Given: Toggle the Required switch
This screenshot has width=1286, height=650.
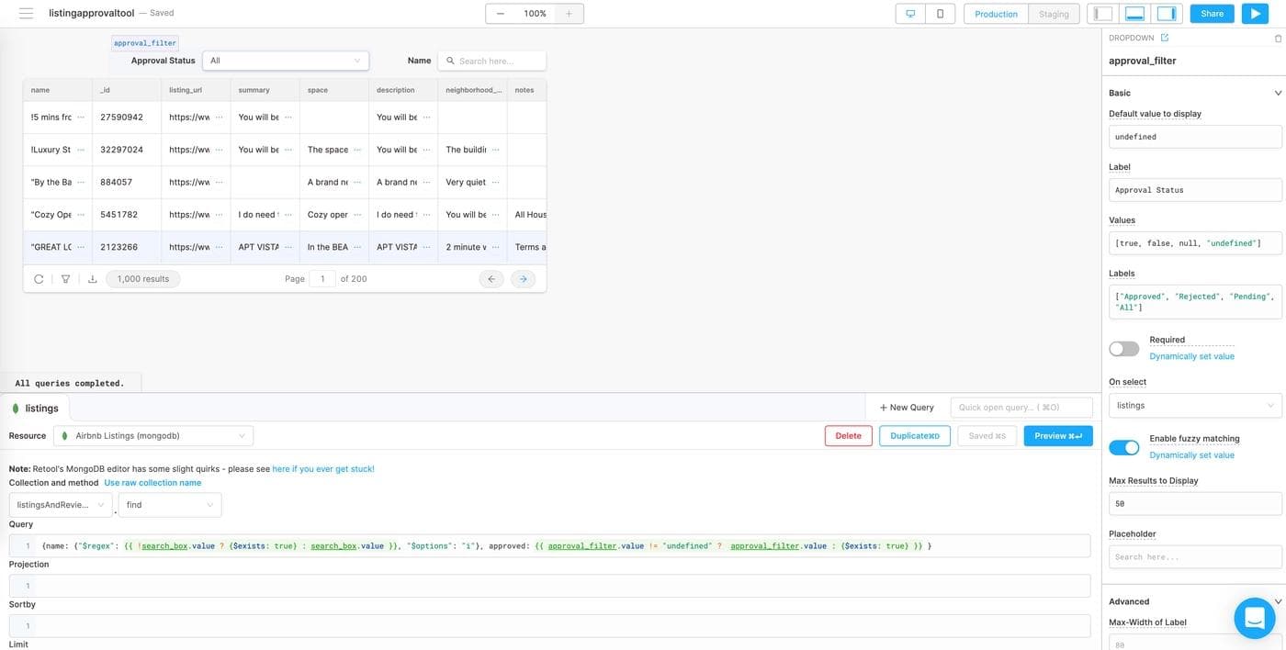Looking at the screenshot, I should point(1123,349).
